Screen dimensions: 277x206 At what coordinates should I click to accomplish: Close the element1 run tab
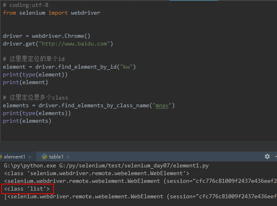[x=30, y=157]
